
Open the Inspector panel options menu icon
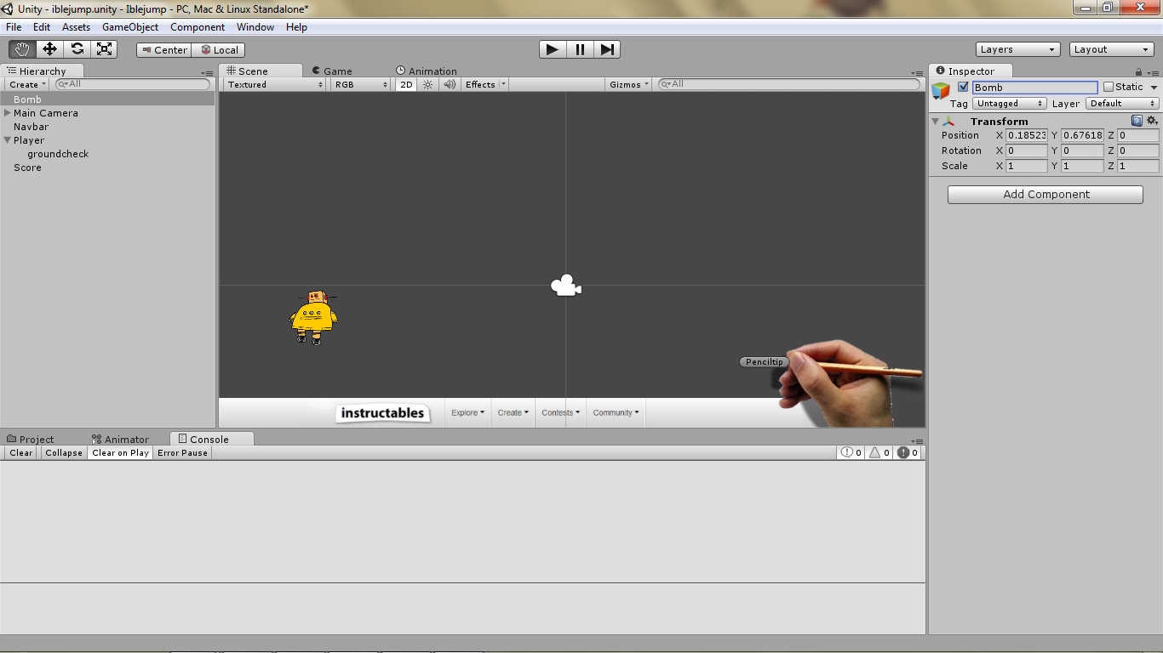pyautogui.click(x=1153, y=73)
